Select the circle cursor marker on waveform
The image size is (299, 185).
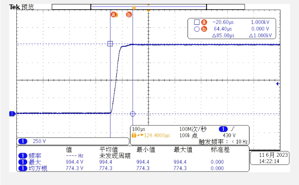tap(132, 113)
